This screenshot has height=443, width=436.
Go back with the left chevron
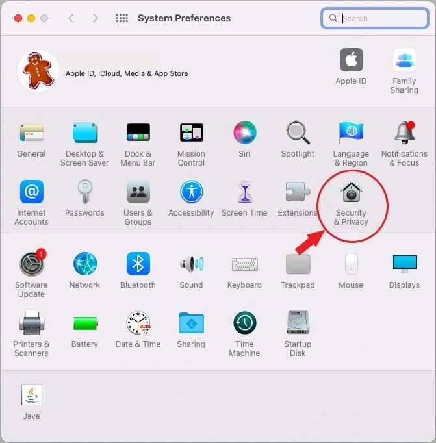tap(71, 18)
